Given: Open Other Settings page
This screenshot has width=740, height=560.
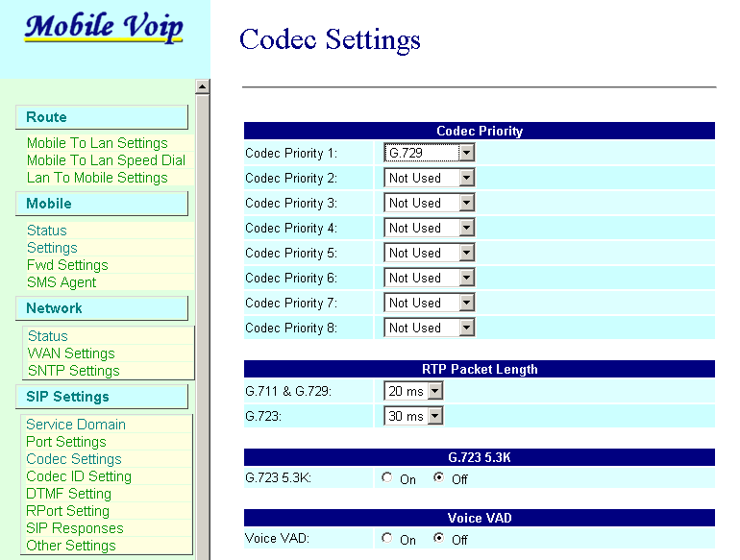Looking at the screenshot, I should click(71, 546).
